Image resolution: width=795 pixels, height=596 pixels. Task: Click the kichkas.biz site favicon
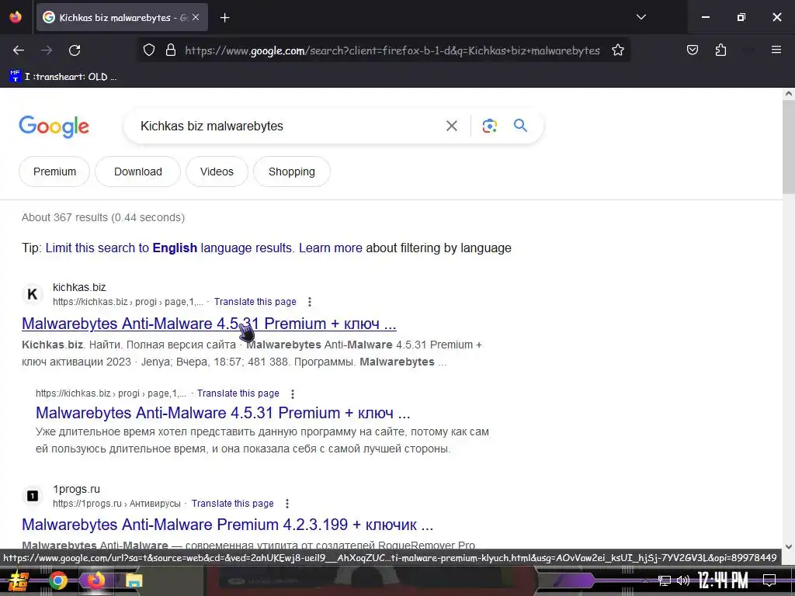click(x=32, y=294)
